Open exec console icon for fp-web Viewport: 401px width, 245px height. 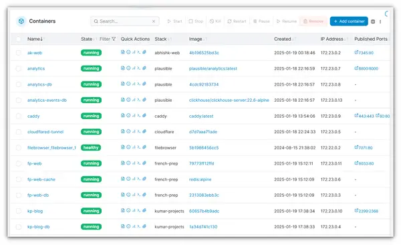point(138,163)
